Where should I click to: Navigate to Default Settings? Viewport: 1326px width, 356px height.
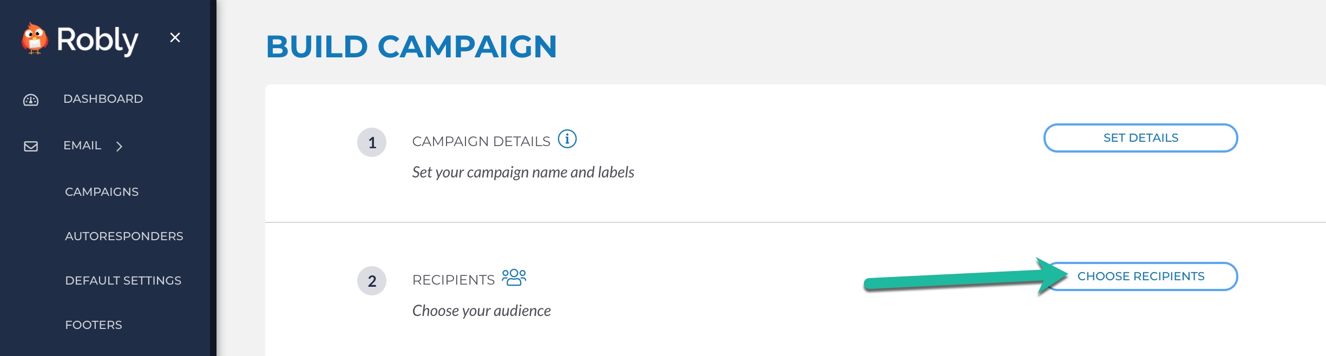point(123,281)
